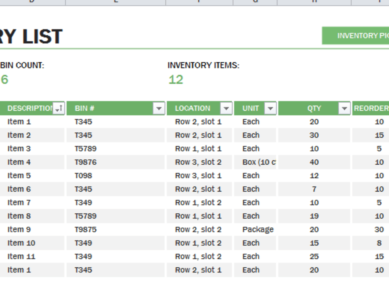
Task: Select the BIN COUNT: label
Action: 22,65
